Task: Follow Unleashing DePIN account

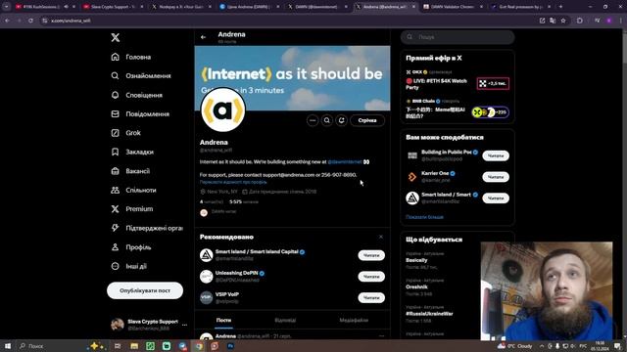Action: pyautogui.click(x=371, y=277)
